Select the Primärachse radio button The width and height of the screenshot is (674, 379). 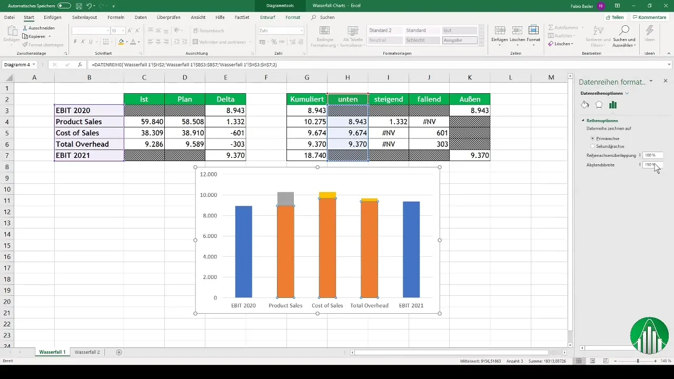coord(593,138)
